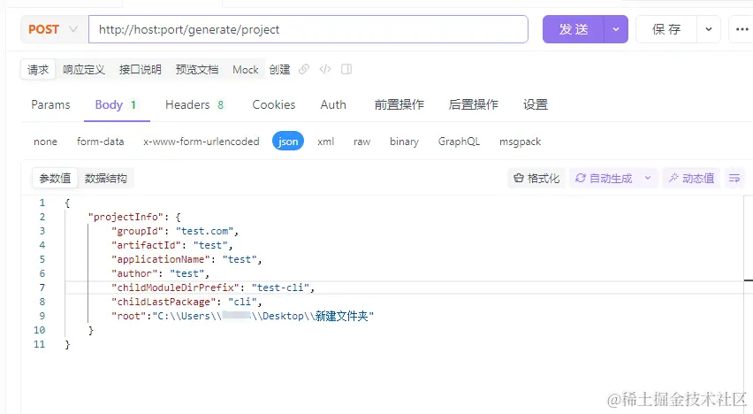Switch body type to none

[45, 142]
